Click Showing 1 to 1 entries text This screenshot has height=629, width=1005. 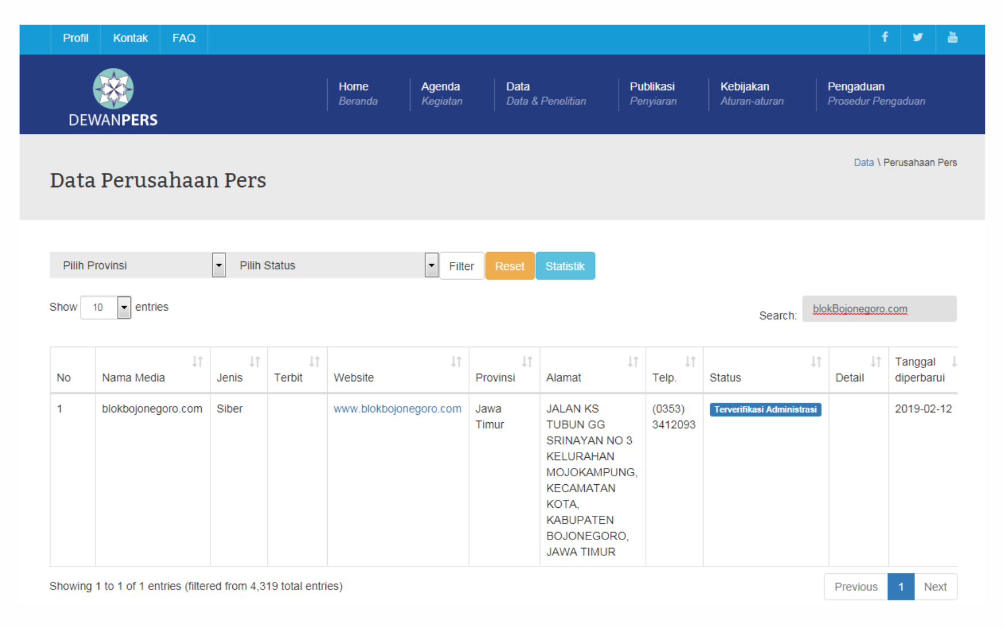[x=196, y=586]
